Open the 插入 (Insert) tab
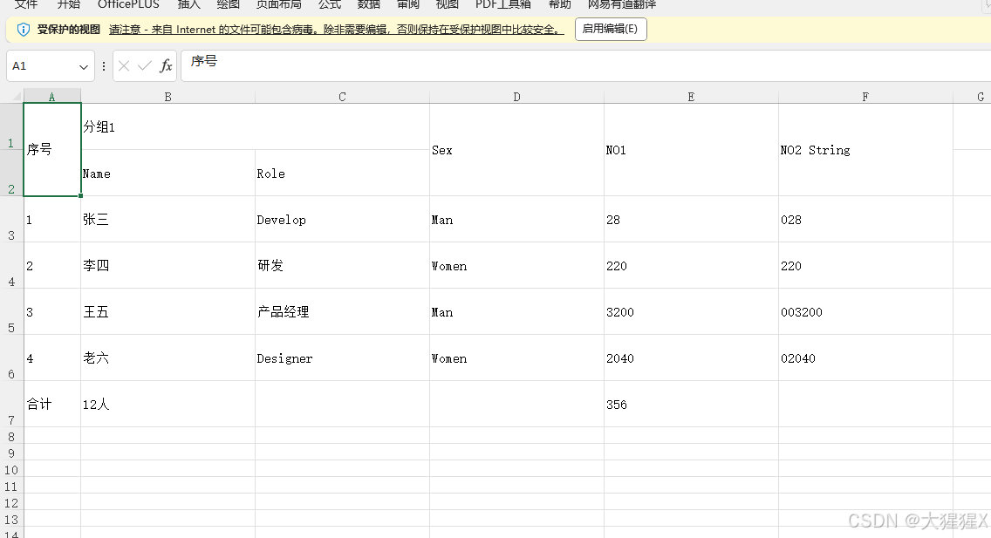 [189, 4]
